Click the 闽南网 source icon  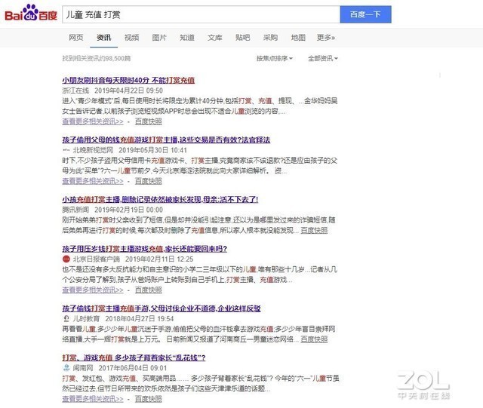point(66,367)
